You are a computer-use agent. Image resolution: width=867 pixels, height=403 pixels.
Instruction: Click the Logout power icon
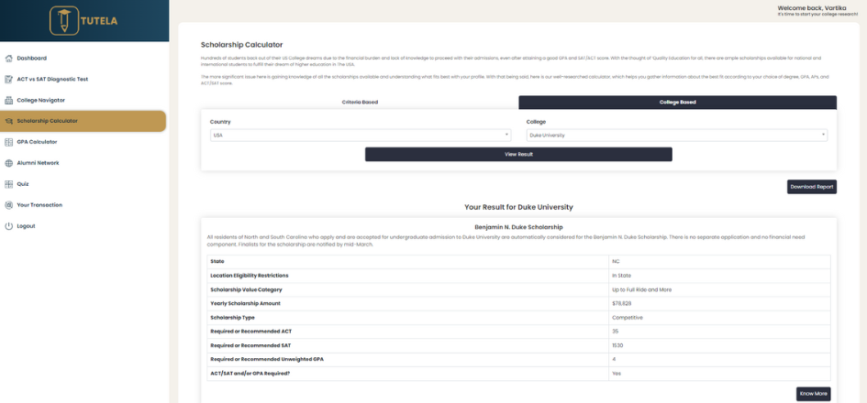click(x=8, y=226)
